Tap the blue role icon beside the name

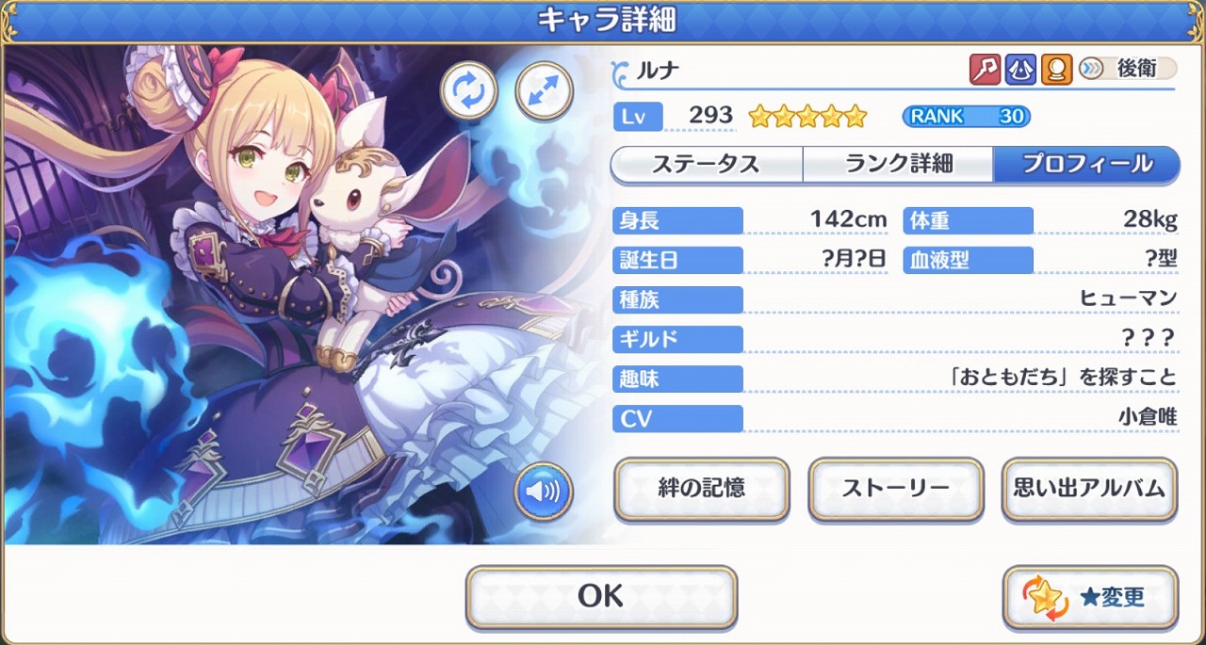coord(1020,69)
